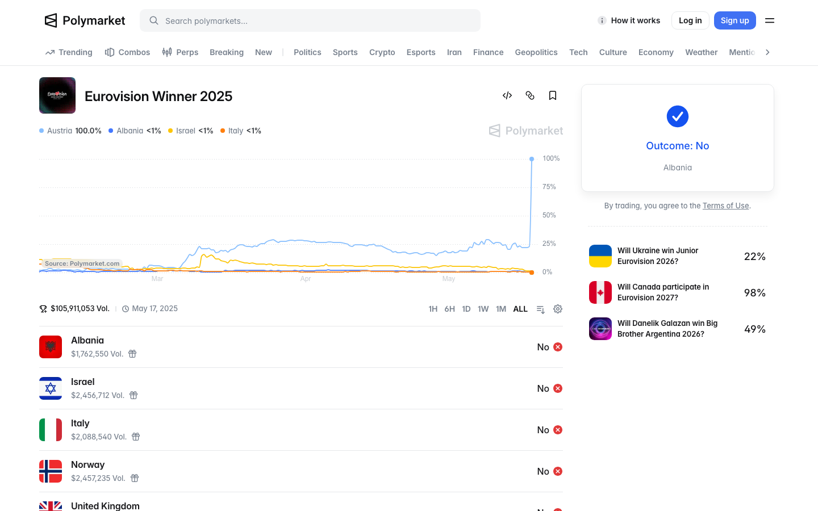Click the Eurovision market cover image

(x=57, y=95)
